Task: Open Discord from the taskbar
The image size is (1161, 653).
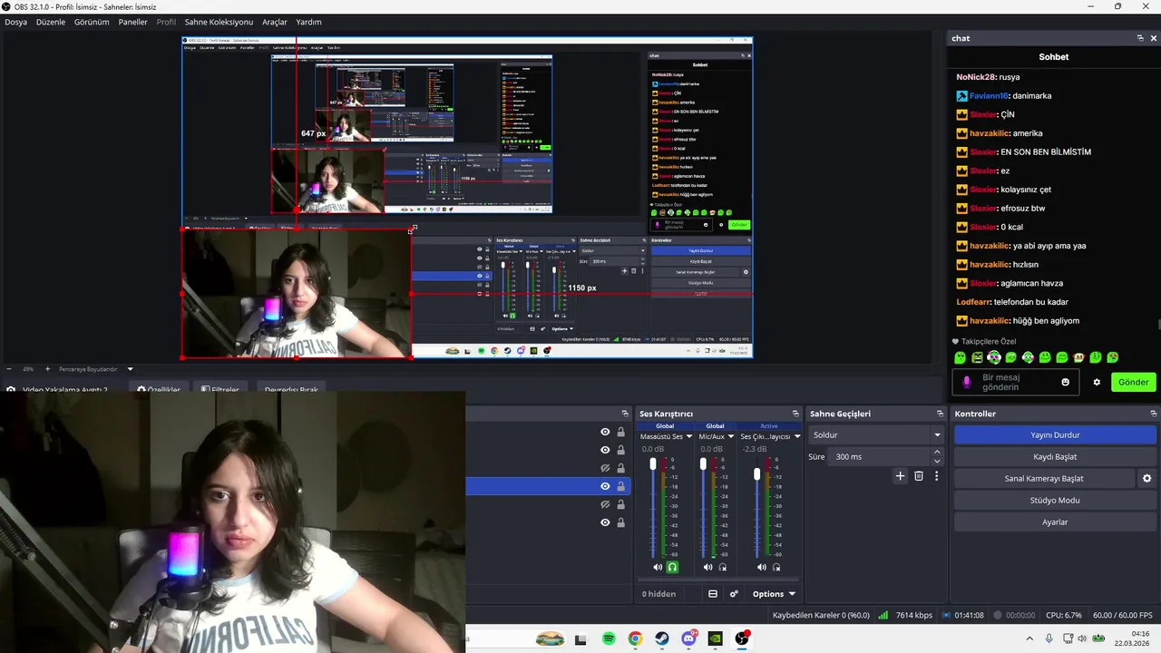Action: click(x=688, y=639)
